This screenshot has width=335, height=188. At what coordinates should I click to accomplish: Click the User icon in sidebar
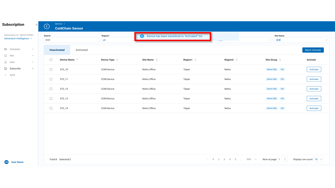point(6,62)
